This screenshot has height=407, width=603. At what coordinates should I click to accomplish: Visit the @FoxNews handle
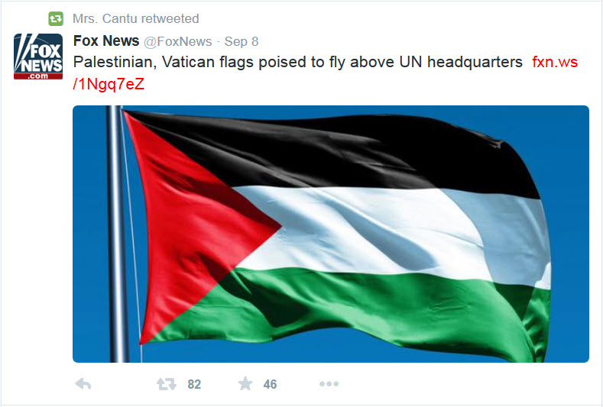point(177,41)
